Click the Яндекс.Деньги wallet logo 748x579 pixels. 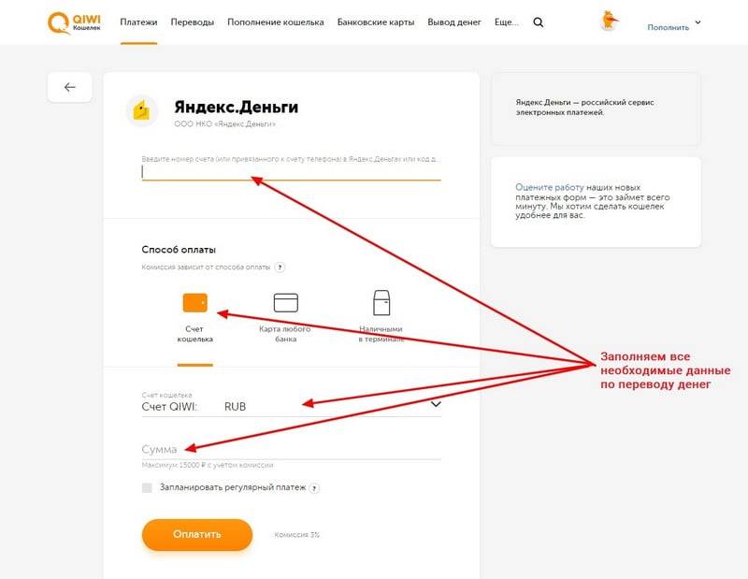click(x=142, y=110)
